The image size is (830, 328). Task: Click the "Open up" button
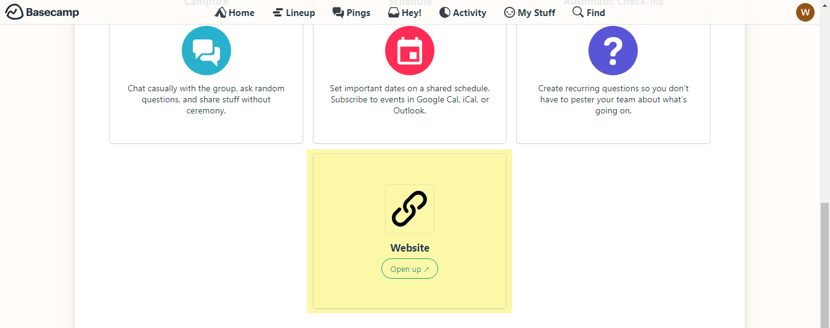tap(410, 269)
